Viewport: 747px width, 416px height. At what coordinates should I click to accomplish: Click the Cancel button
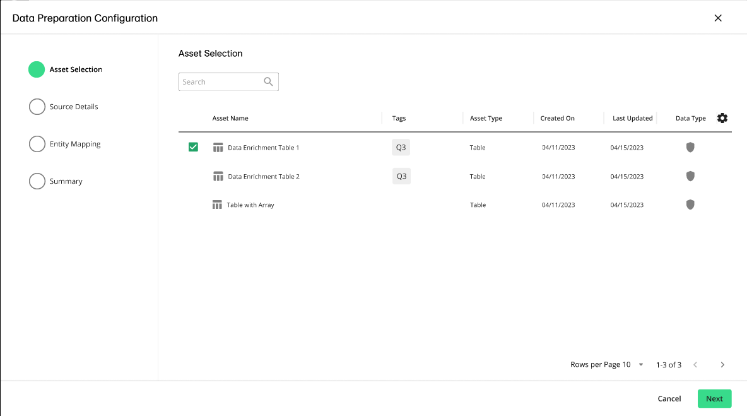click(x=669, y=399)
